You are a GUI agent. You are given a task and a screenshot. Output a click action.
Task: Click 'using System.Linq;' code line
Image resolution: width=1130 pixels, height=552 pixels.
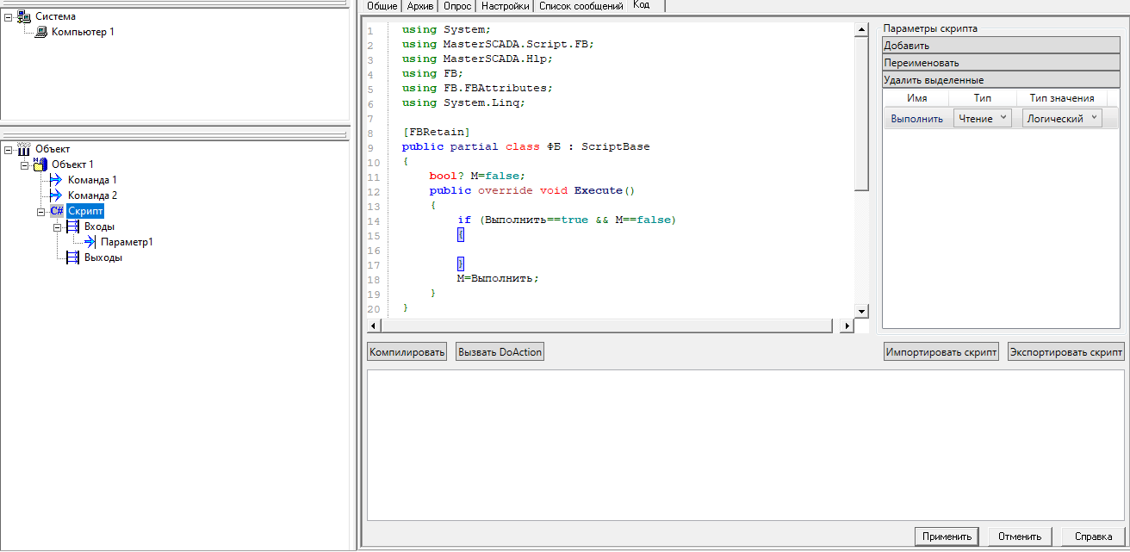pos(463,102)
